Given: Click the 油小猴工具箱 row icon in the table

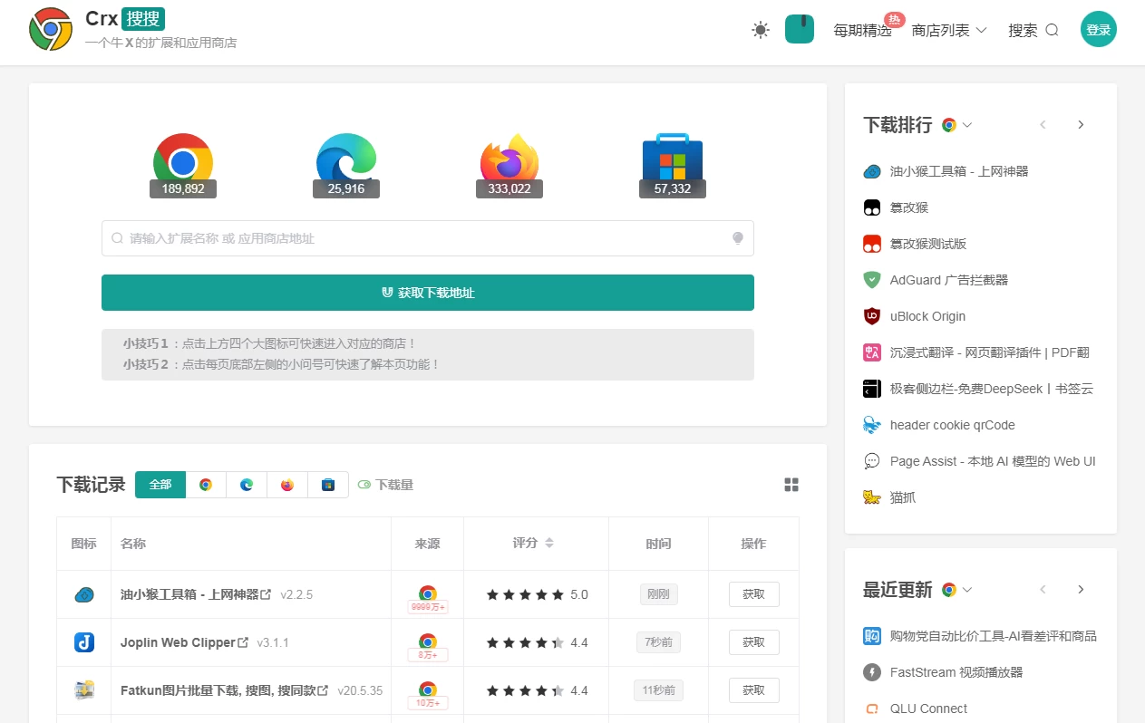Looking at the screenshot, I should [x=84, y=594].
